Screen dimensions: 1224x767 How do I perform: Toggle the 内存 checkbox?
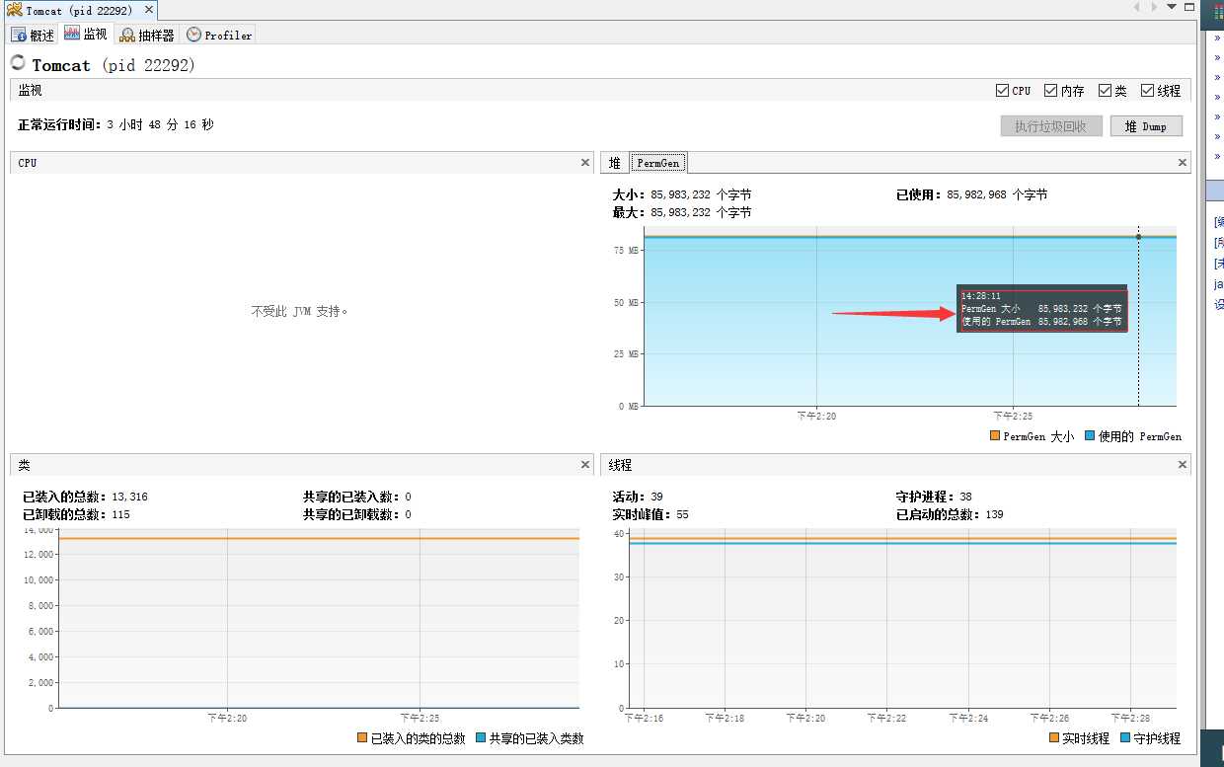(1050, 90)
